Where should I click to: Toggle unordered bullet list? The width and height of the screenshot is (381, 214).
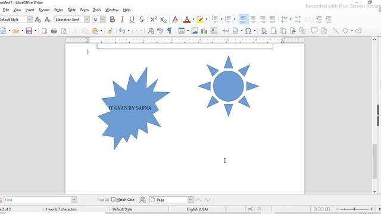coord(215,20)
